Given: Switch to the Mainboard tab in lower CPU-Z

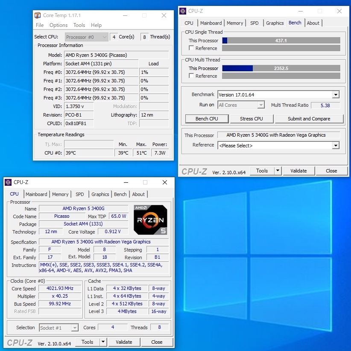Looking at the screenshot, I should point(36,194).
